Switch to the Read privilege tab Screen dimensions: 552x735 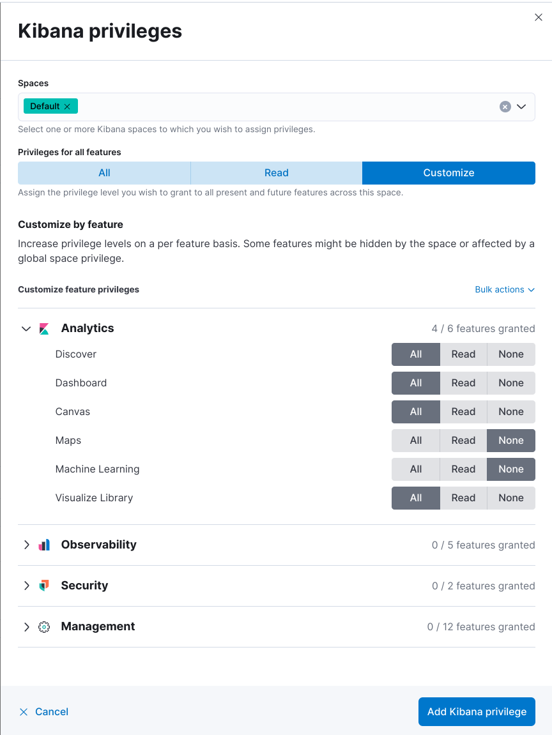(276, 172)
